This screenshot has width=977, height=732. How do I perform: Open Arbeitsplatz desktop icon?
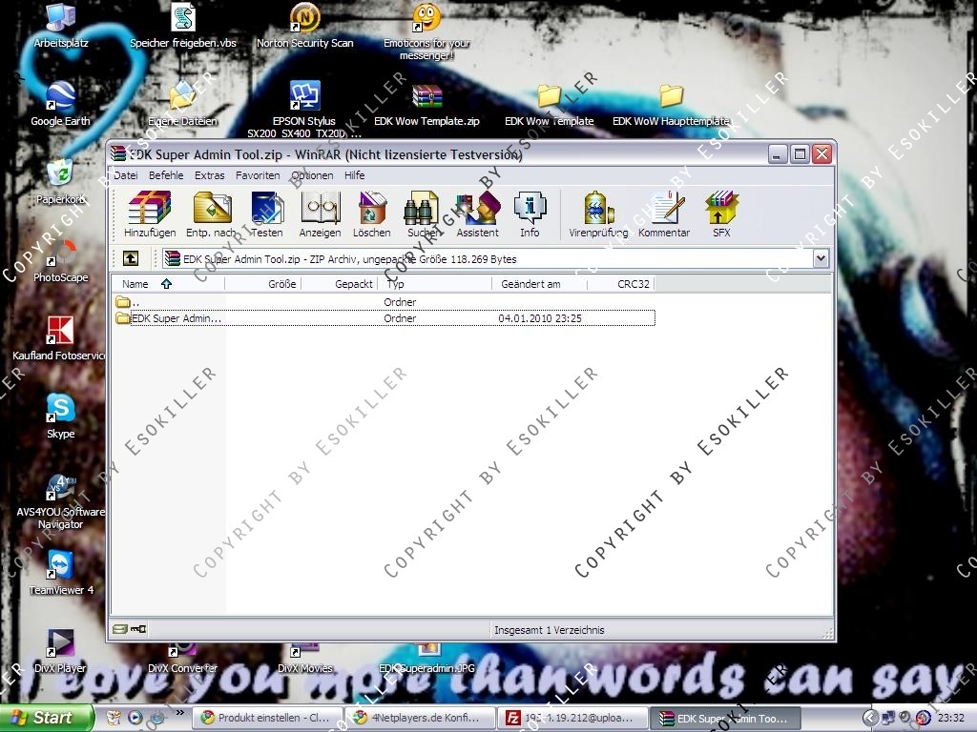click(60, 26)
